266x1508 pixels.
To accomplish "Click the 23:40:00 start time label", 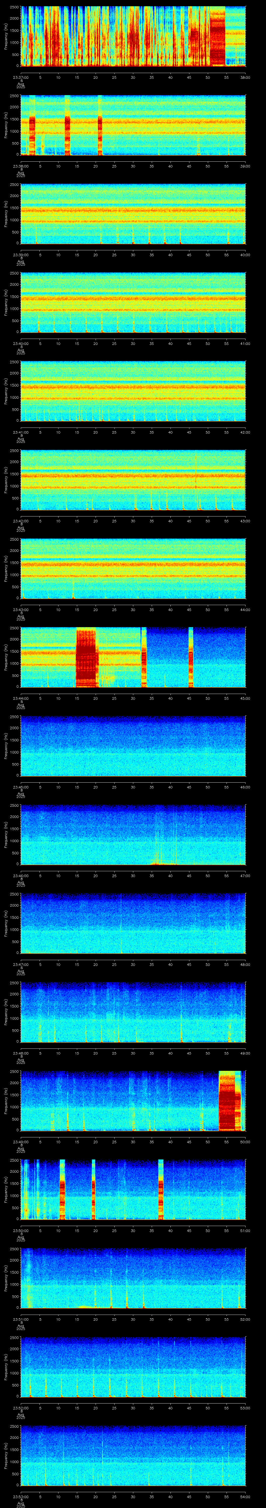I will [21, 344].
